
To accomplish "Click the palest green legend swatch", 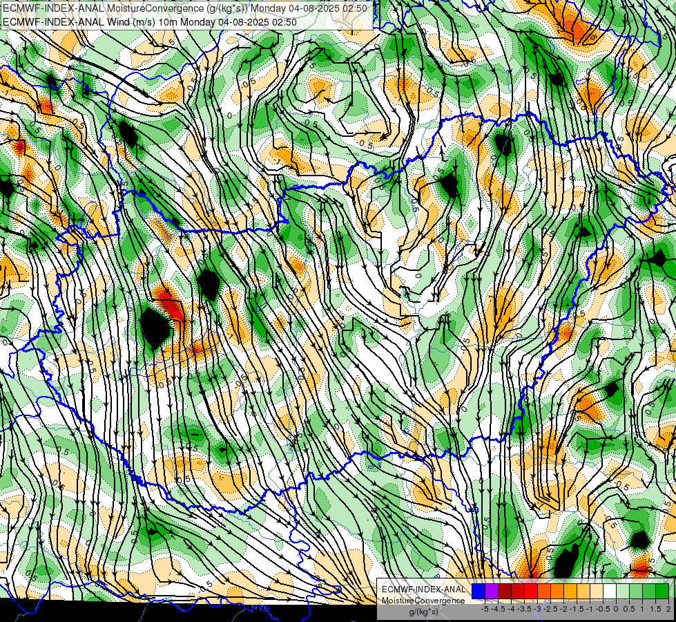I will tap(623, 591).
